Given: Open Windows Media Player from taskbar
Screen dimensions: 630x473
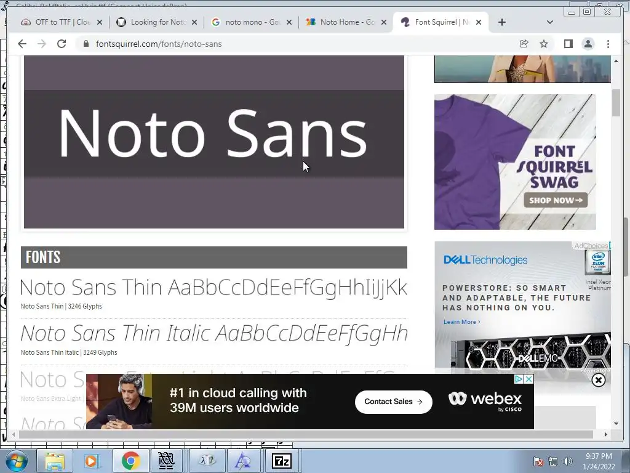Looking at the screenshot, I should pyautogui.click(x=91, y=461).
